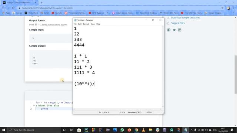The height and width of the screenshot is (133, 237).
Task: Open Task View on the taskbar
Action: 71,130
